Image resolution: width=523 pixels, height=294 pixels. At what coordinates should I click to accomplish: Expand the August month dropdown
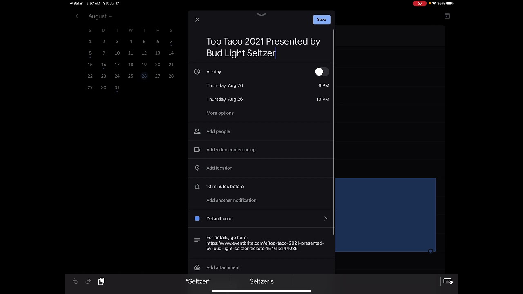pos(100,16)
